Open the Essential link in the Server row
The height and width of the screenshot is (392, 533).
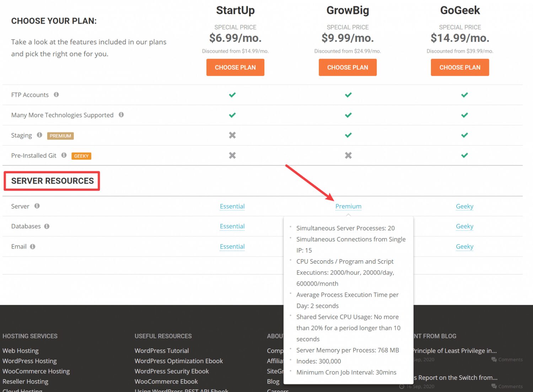coord(232,206)
